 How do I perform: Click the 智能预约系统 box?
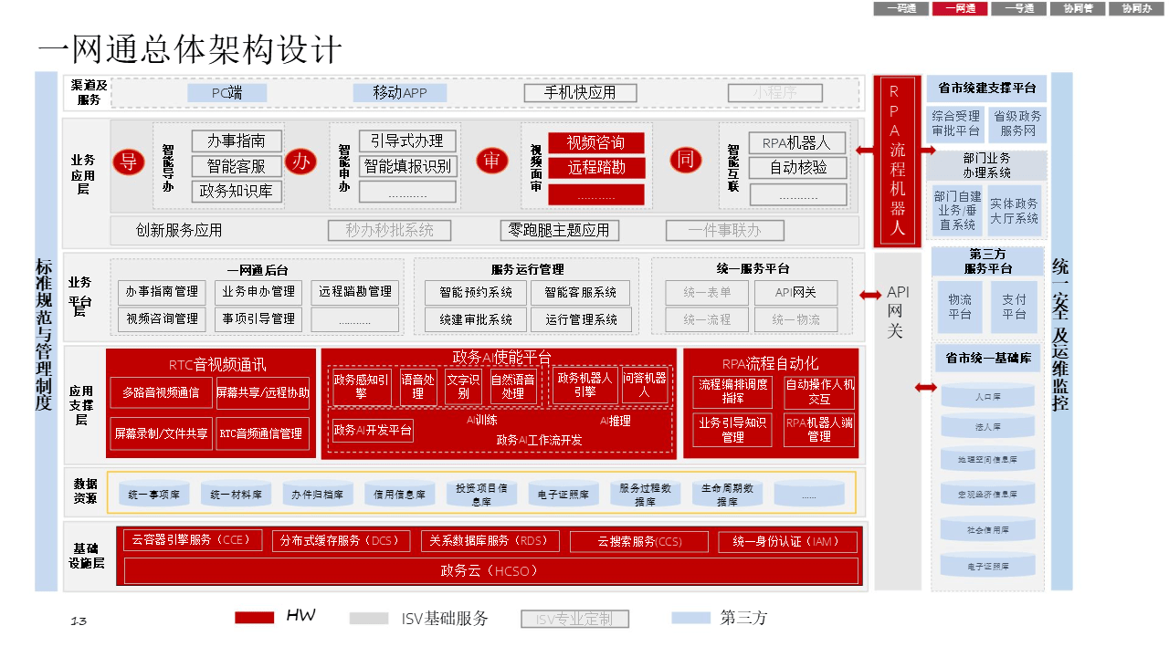click(476, 293)
